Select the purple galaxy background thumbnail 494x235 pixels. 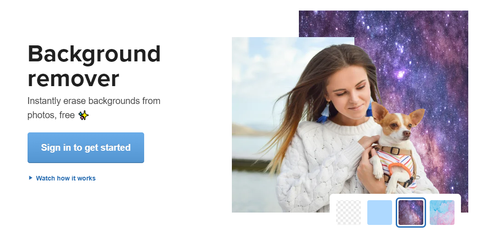pos(411,213)
